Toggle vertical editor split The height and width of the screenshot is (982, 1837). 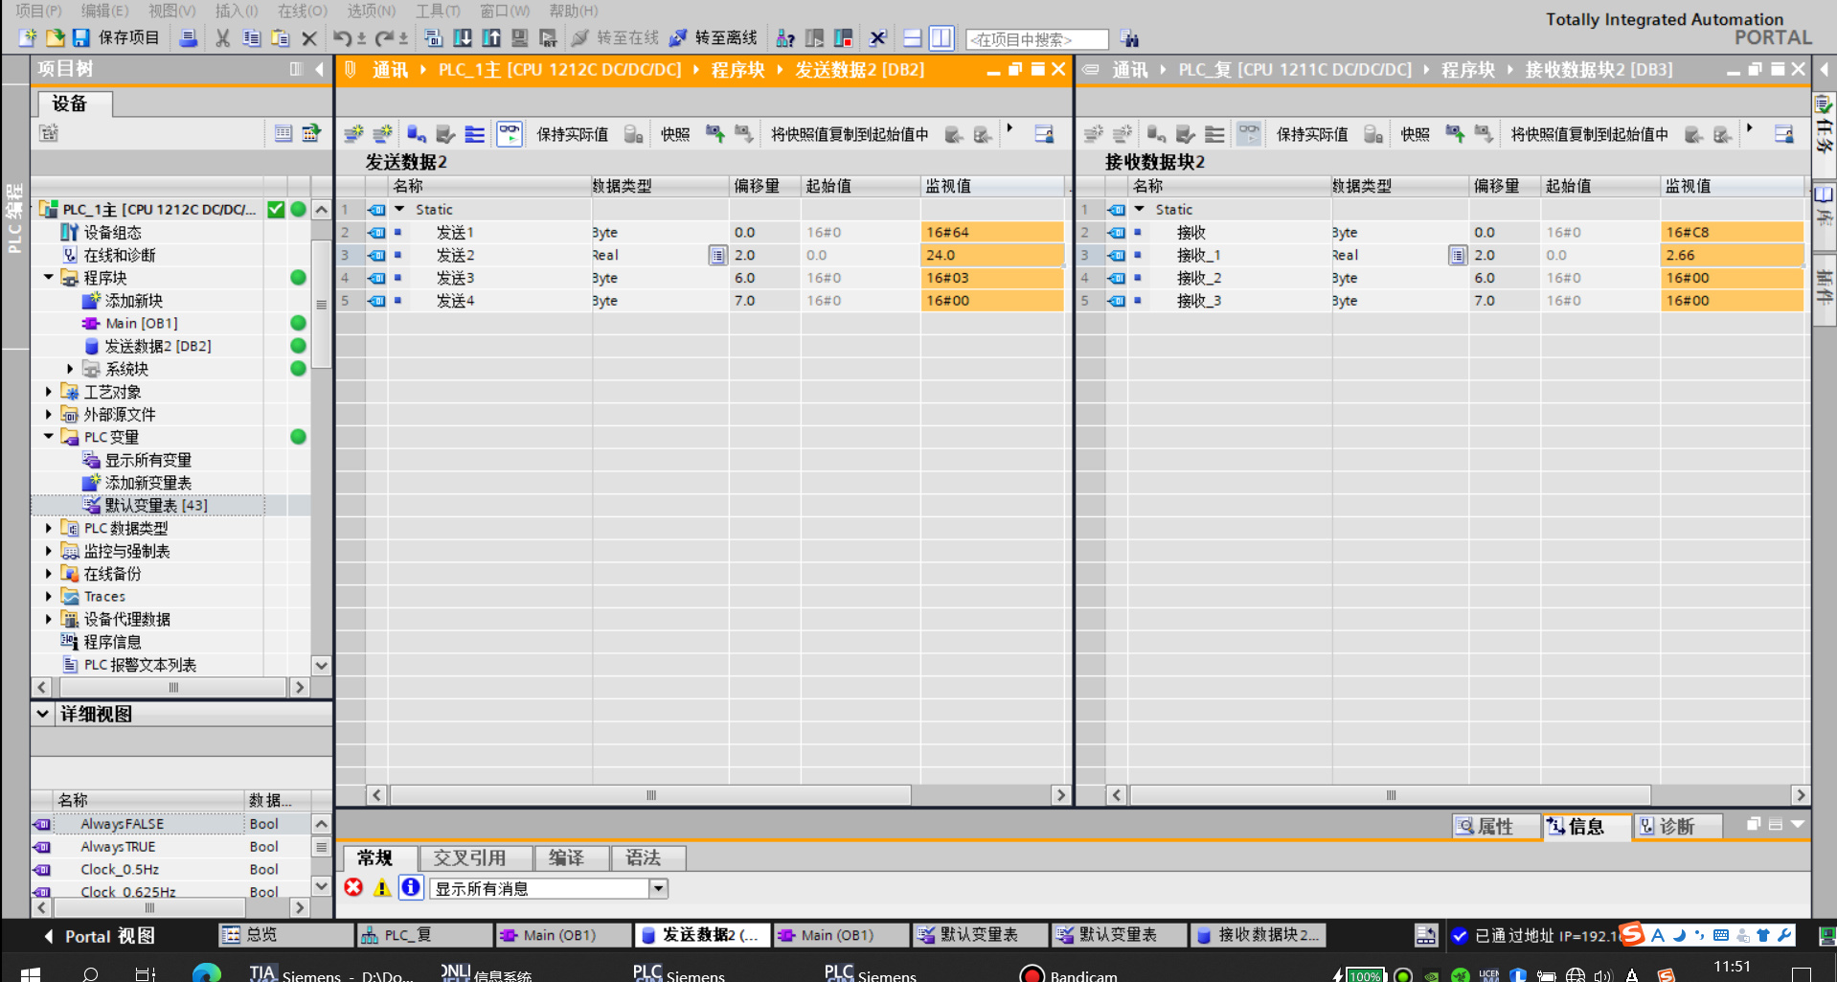(x=941, y=37)
